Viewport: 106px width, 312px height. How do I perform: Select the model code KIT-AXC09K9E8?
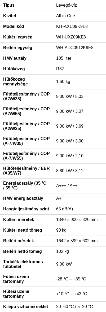coord(72,27)
